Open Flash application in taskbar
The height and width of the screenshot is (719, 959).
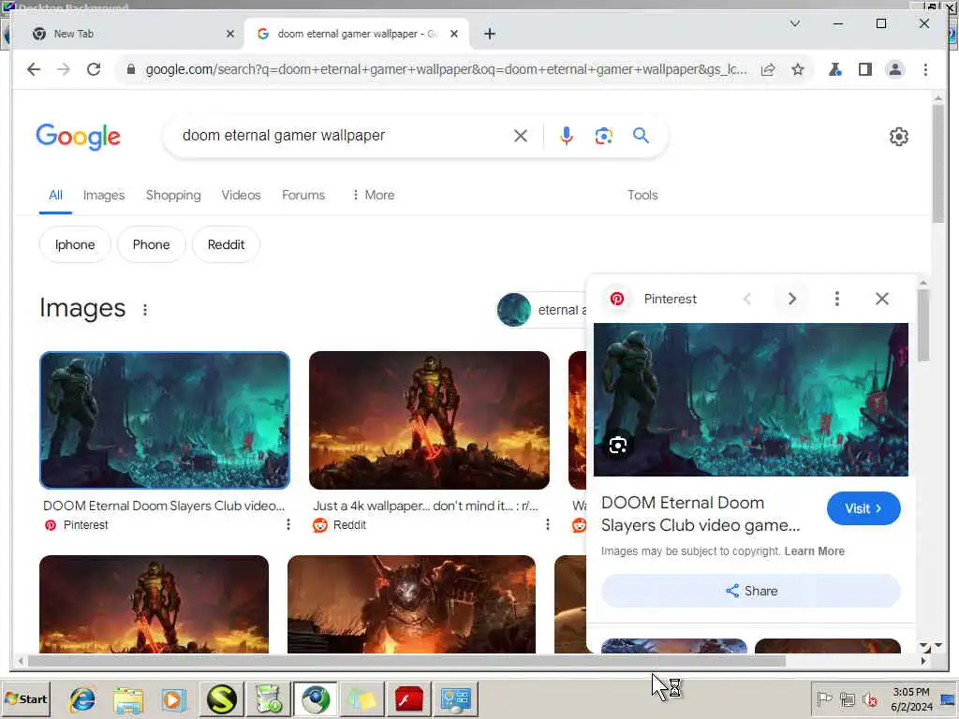click(408, 699)
